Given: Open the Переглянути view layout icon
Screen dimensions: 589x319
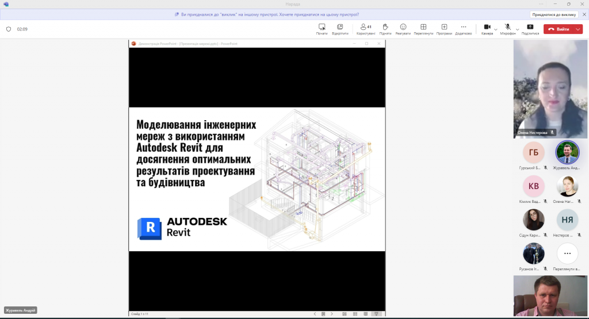Looking at the screenshot, I should click(423, 27).
